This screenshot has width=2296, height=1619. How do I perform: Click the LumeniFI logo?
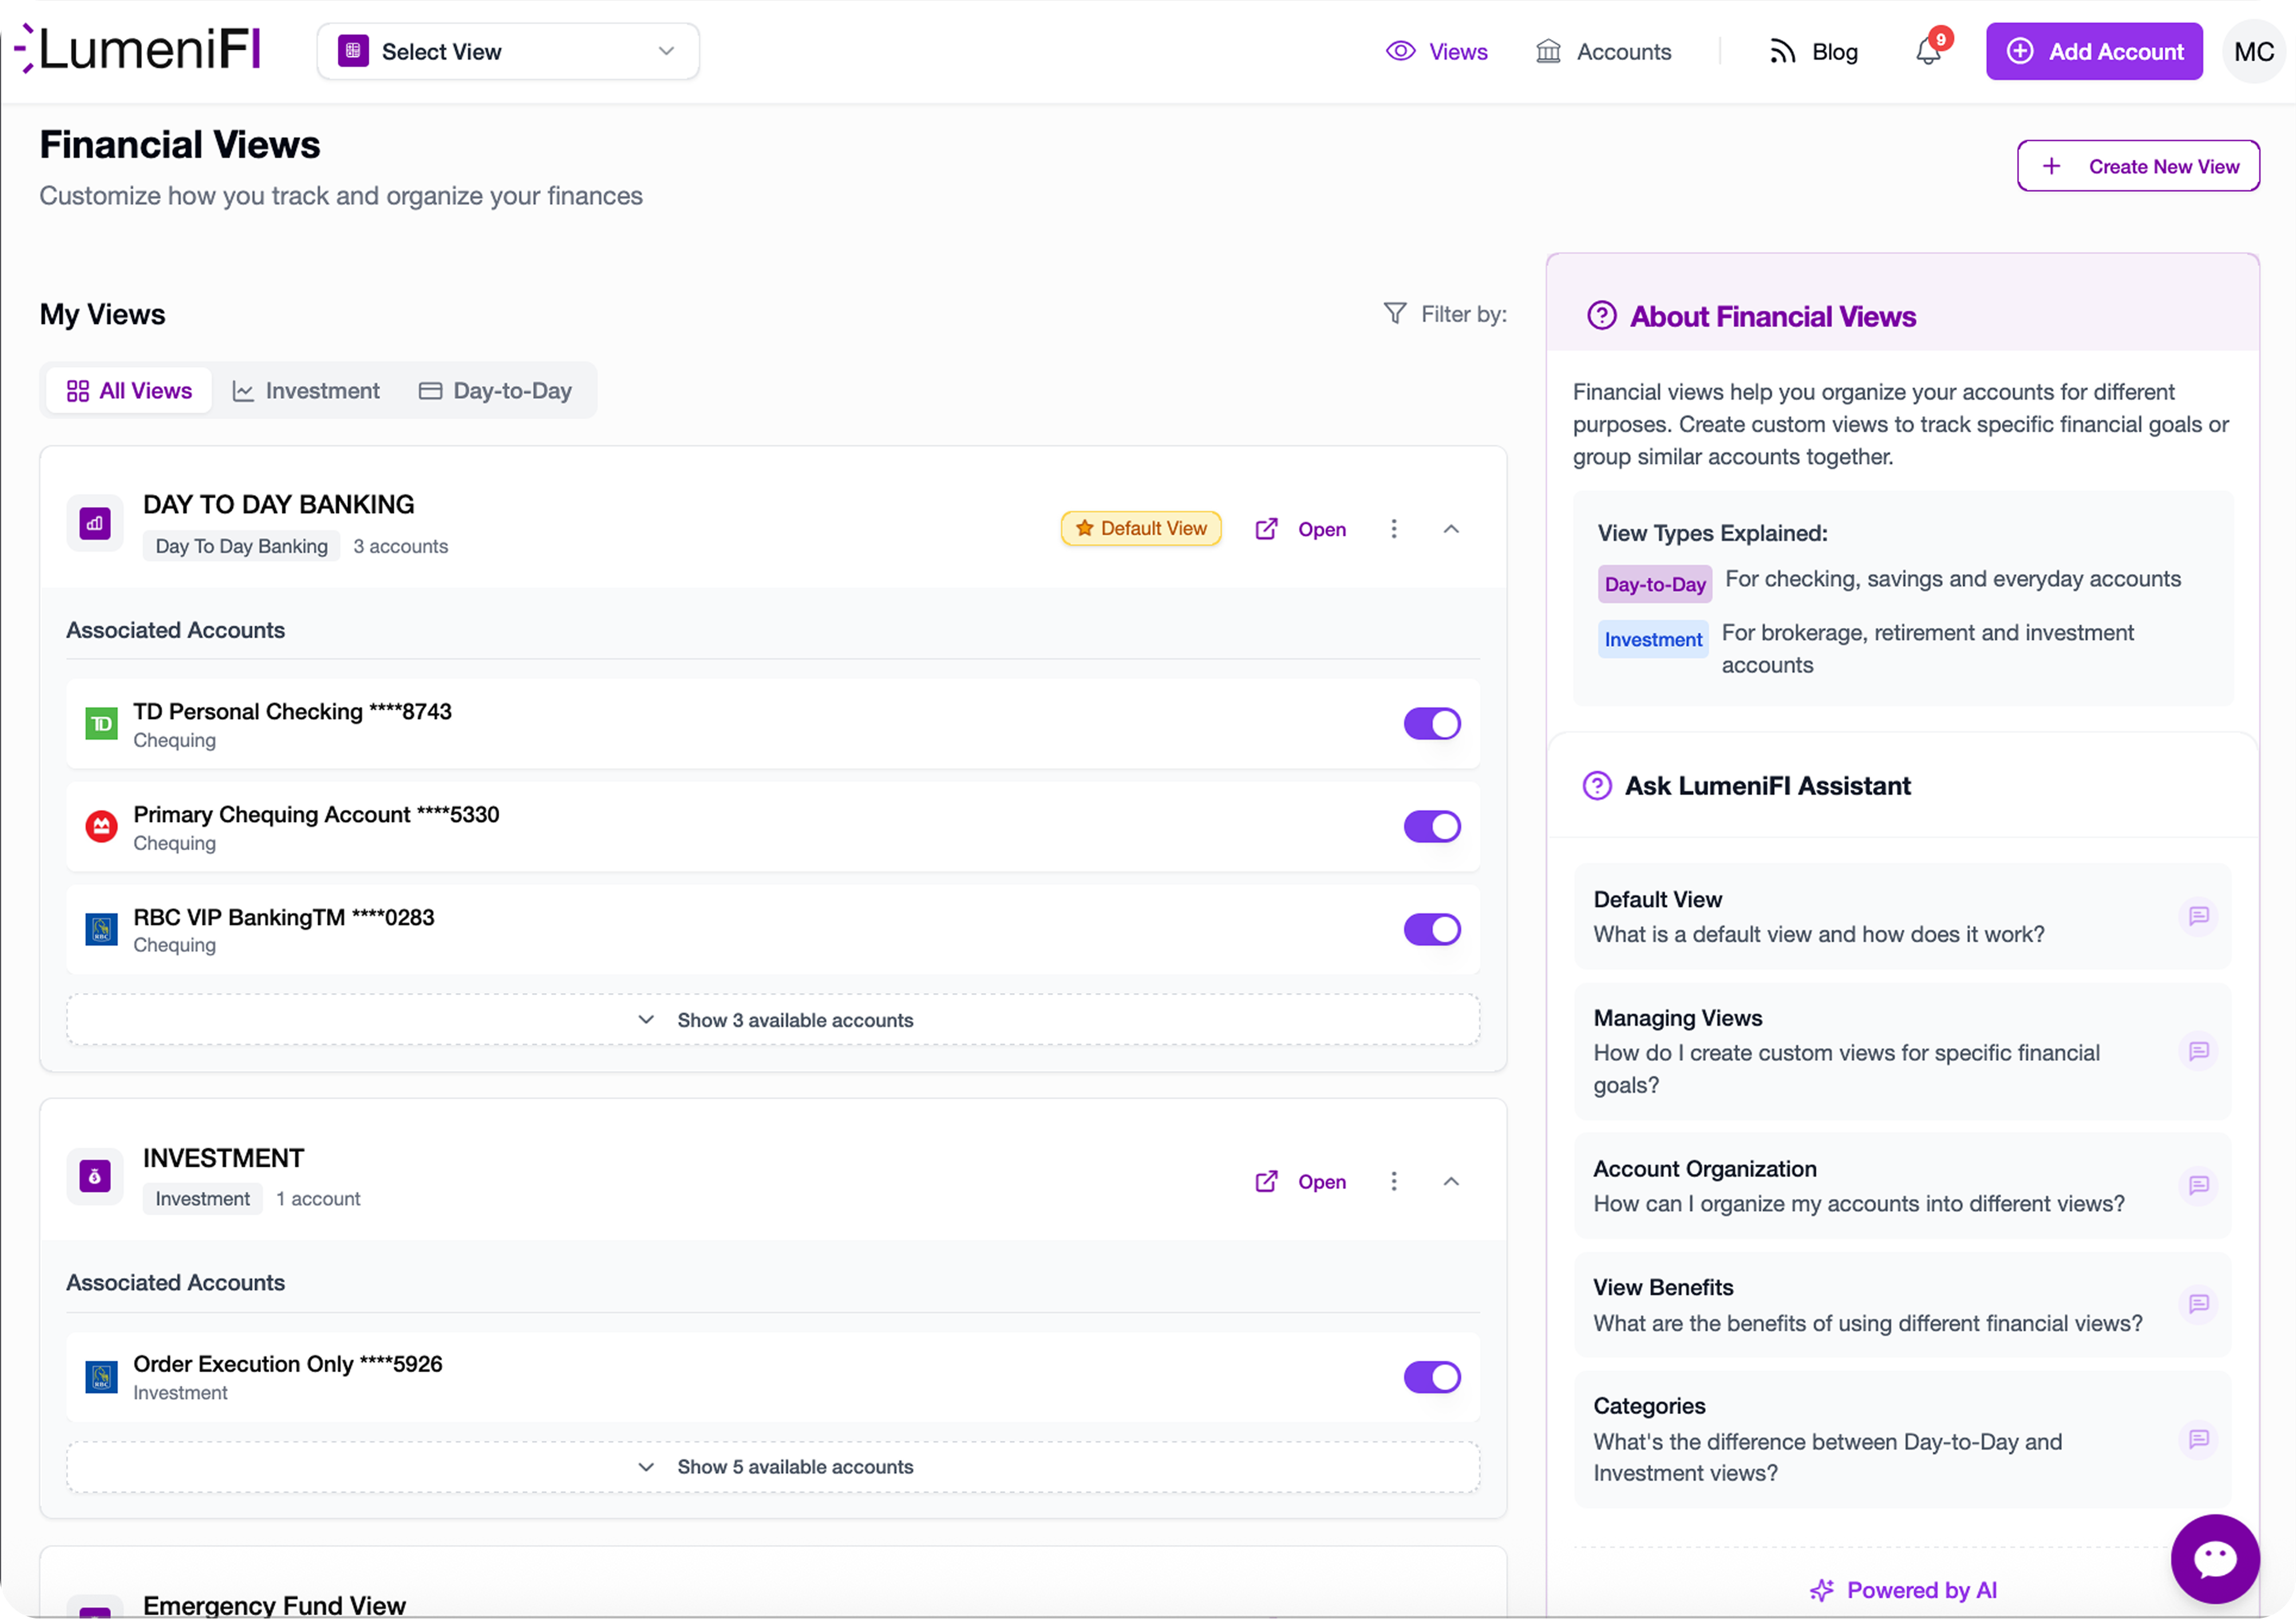click(x=140, y=49)
